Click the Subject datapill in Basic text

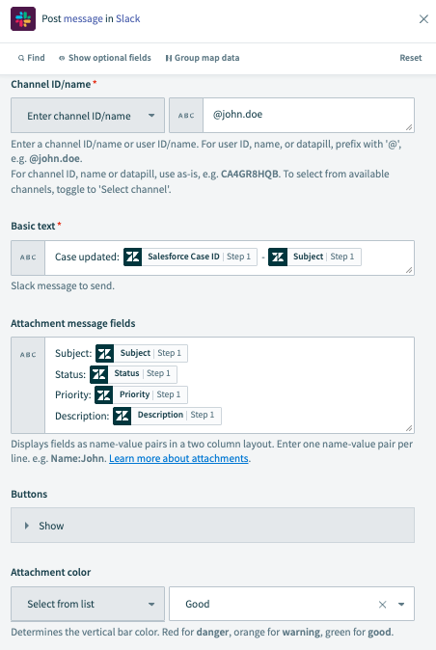(314, 257)
